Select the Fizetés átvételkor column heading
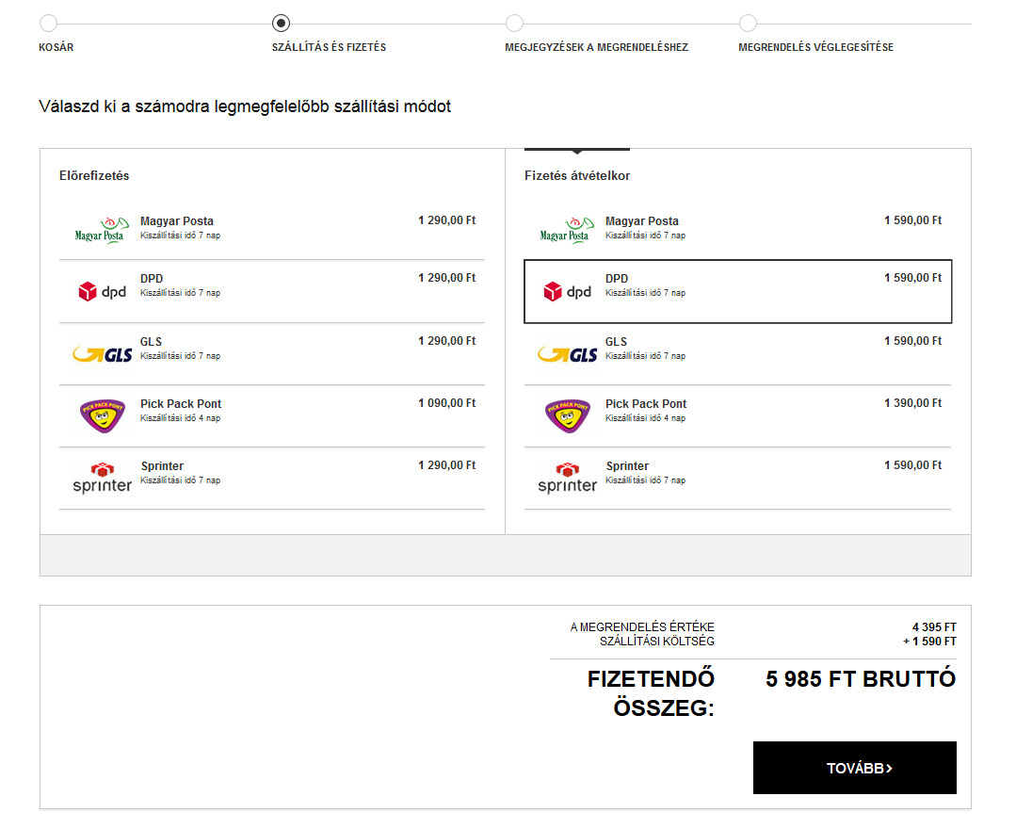This screenshot has width=1016, height=829. pyautogui.click(x=577, y=176)
